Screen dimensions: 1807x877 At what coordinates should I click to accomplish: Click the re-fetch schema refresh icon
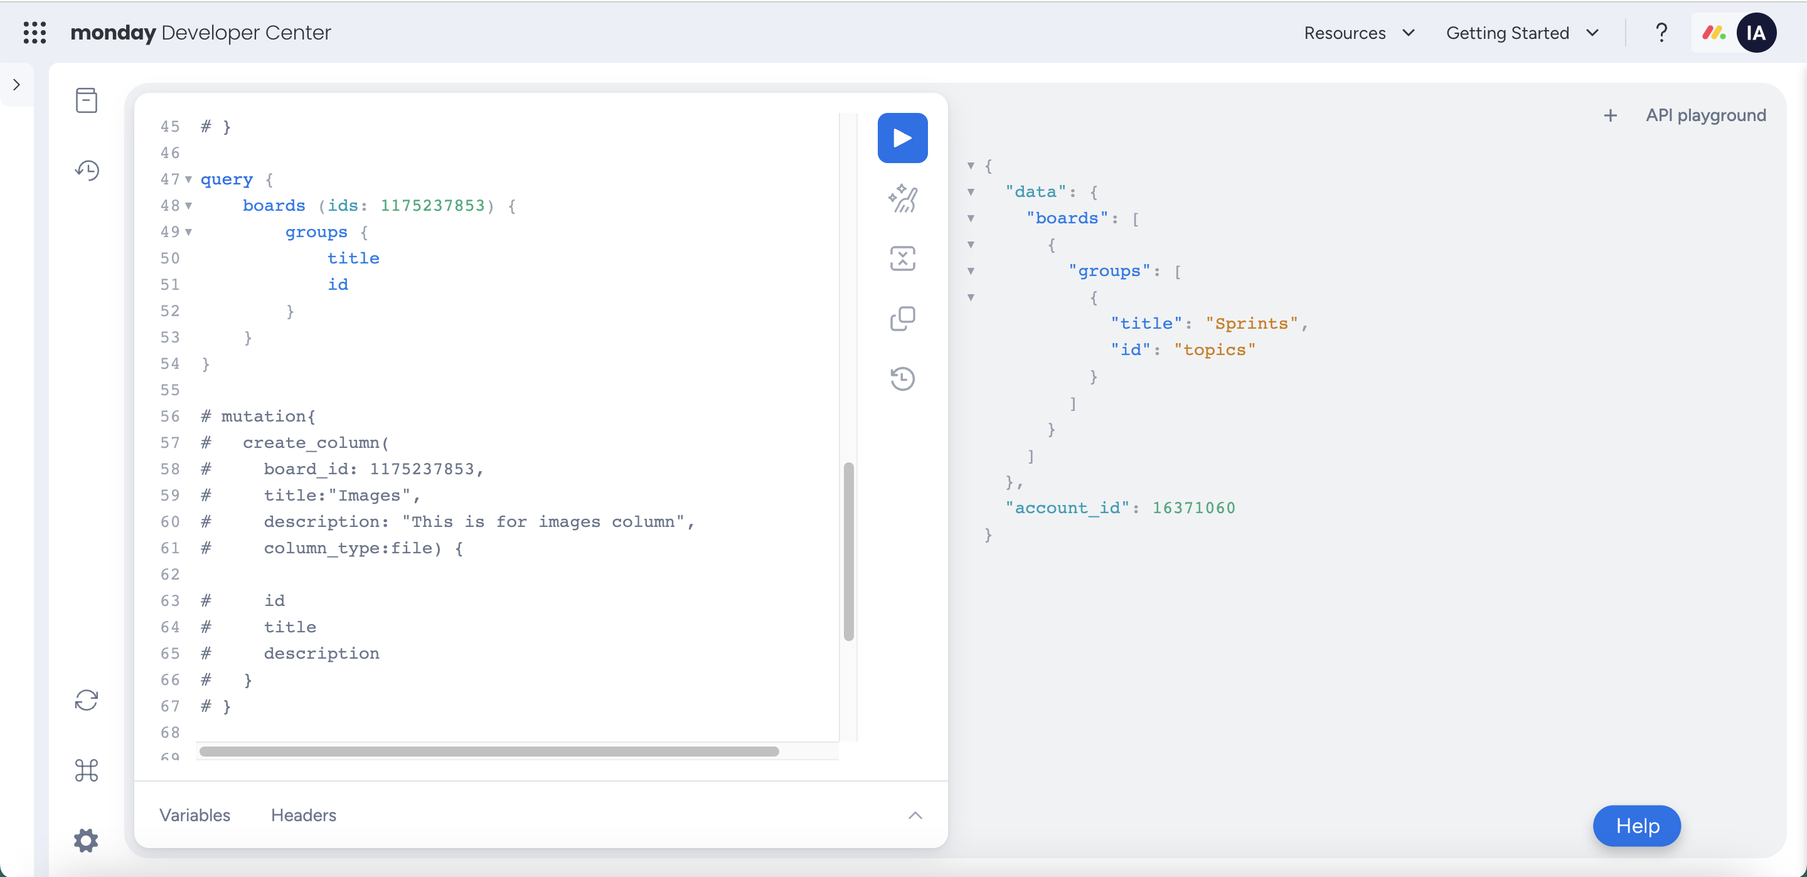[x=87, y=699]
